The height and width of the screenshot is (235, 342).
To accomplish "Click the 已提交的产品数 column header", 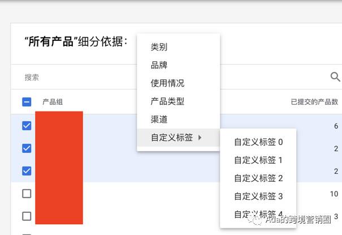I will point(314,102).
